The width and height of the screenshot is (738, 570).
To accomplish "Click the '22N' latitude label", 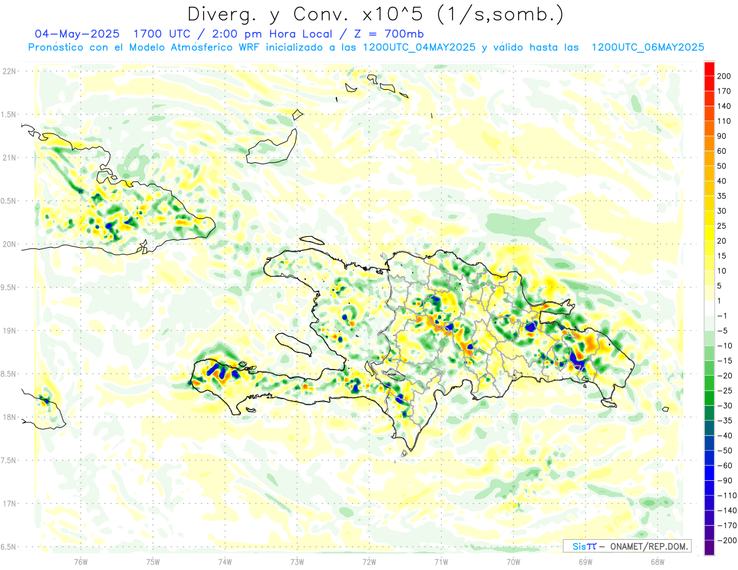I will pyautogui.click(x=9, y=71).
